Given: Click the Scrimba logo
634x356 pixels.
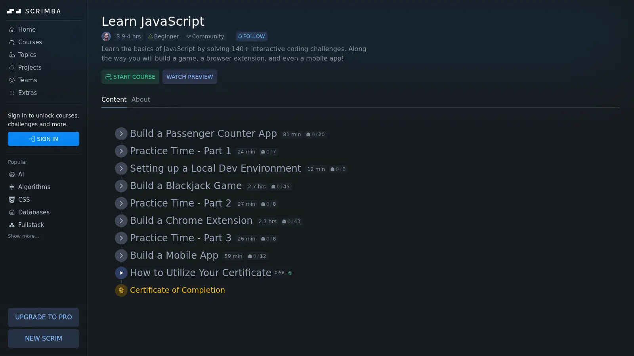Looking at the screenshot, I should tap(34, 11).
